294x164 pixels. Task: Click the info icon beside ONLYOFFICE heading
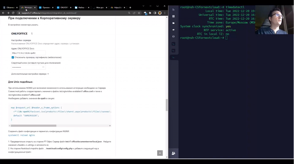32,33
